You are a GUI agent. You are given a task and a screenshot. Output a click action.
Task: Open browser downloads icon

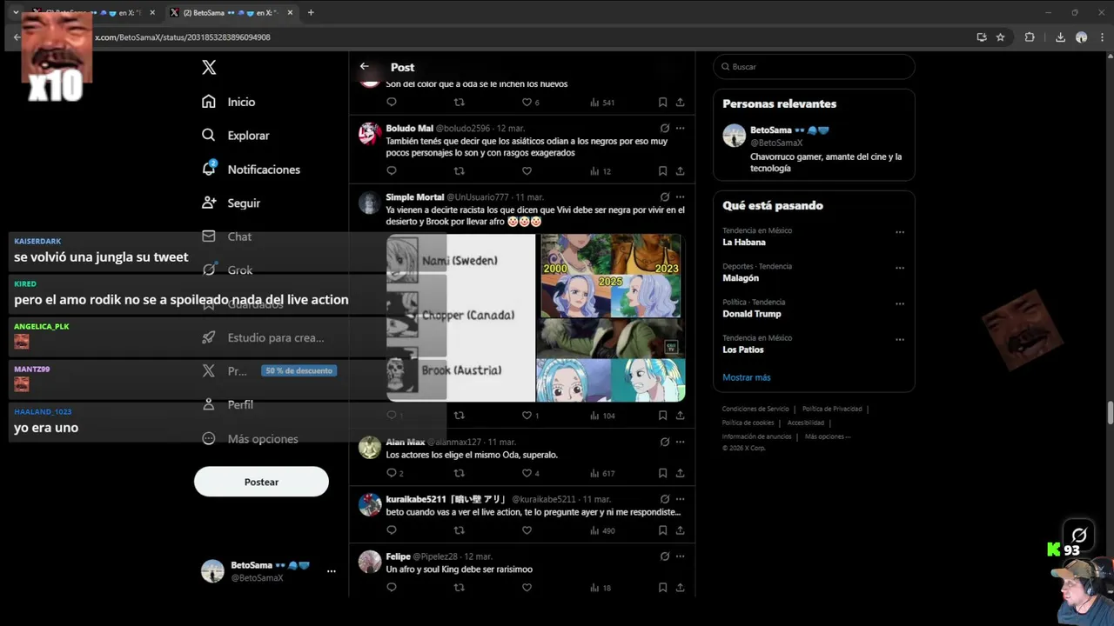[x=1060, y=37]
